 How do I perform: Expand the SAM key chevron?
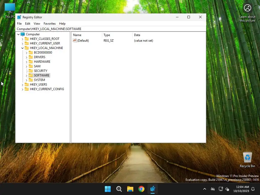(x=26, y=66)
